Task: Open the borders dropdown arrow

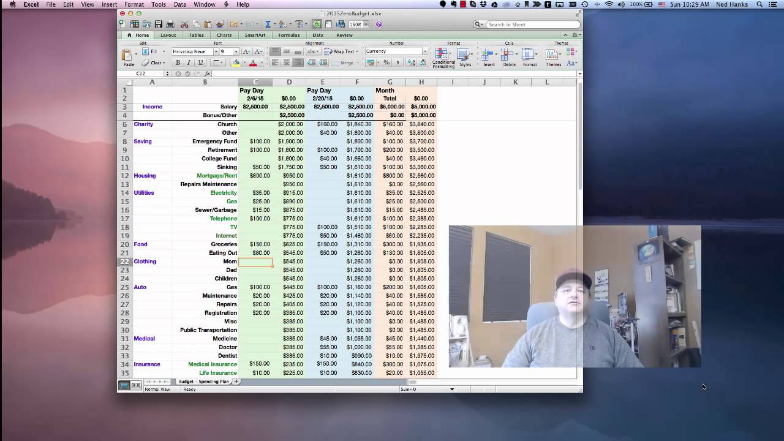Action: (x=223, y=62)
